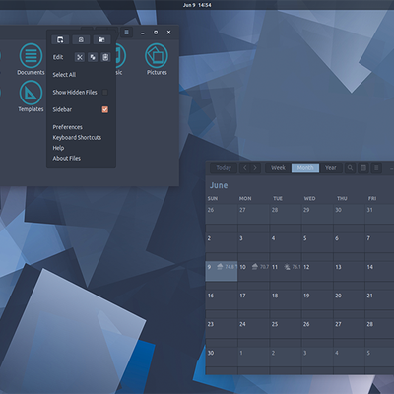Open Help from Files menu
Screen dimensions: 394x394
coord(58,148)
